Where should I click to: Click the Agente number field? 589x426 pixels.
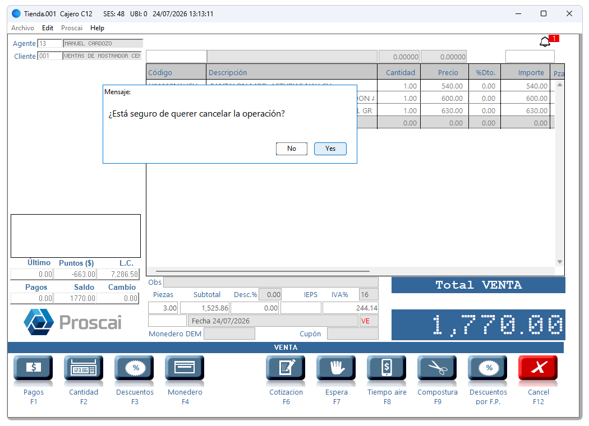tap(50, 44)
